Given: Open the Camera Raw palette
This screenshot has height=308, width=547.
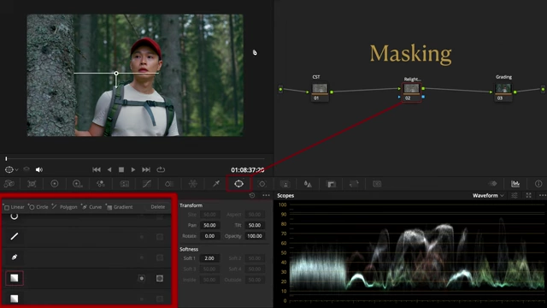Looking at the screenshot, I should (9, 184).
